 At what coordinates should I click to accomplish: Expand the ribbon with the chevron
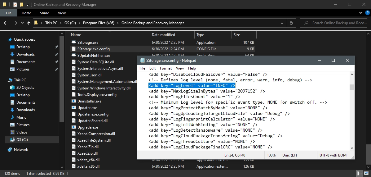[360, 13]
